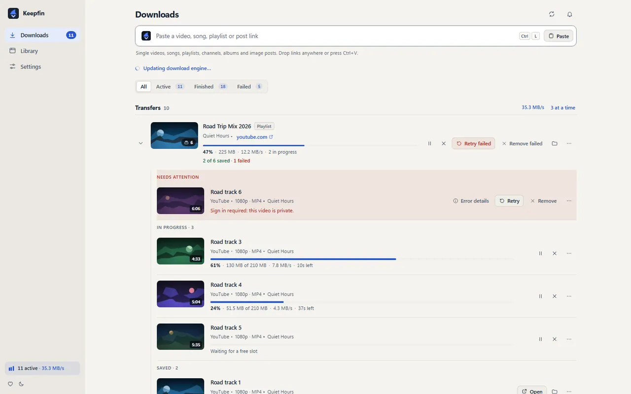
Task: Click the Road track 3 progress bar
Action: (x=362, y=259)
